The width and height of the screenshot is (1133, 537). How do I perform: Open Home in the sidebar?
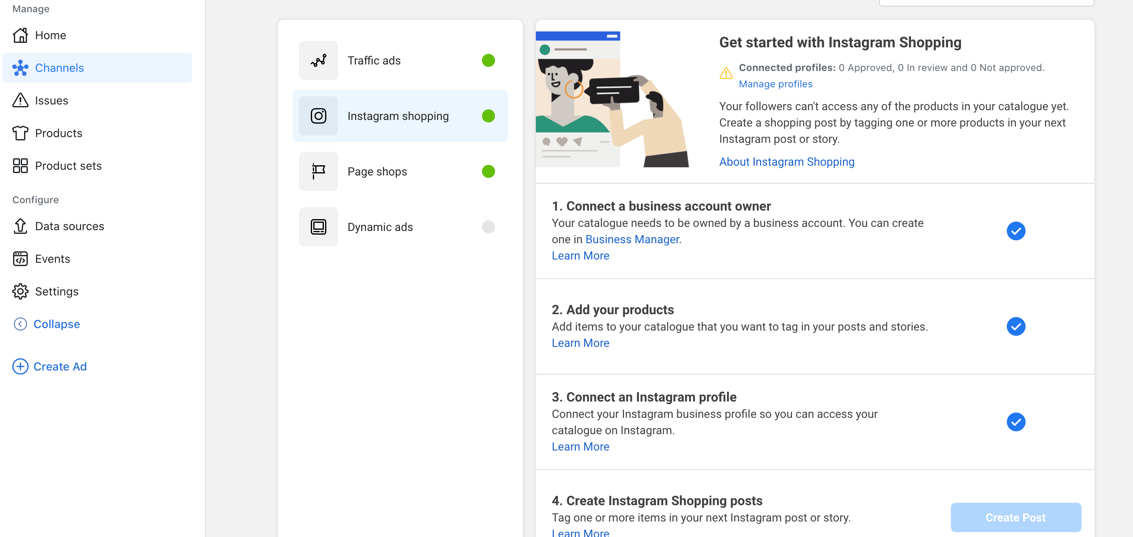point(97,35)
